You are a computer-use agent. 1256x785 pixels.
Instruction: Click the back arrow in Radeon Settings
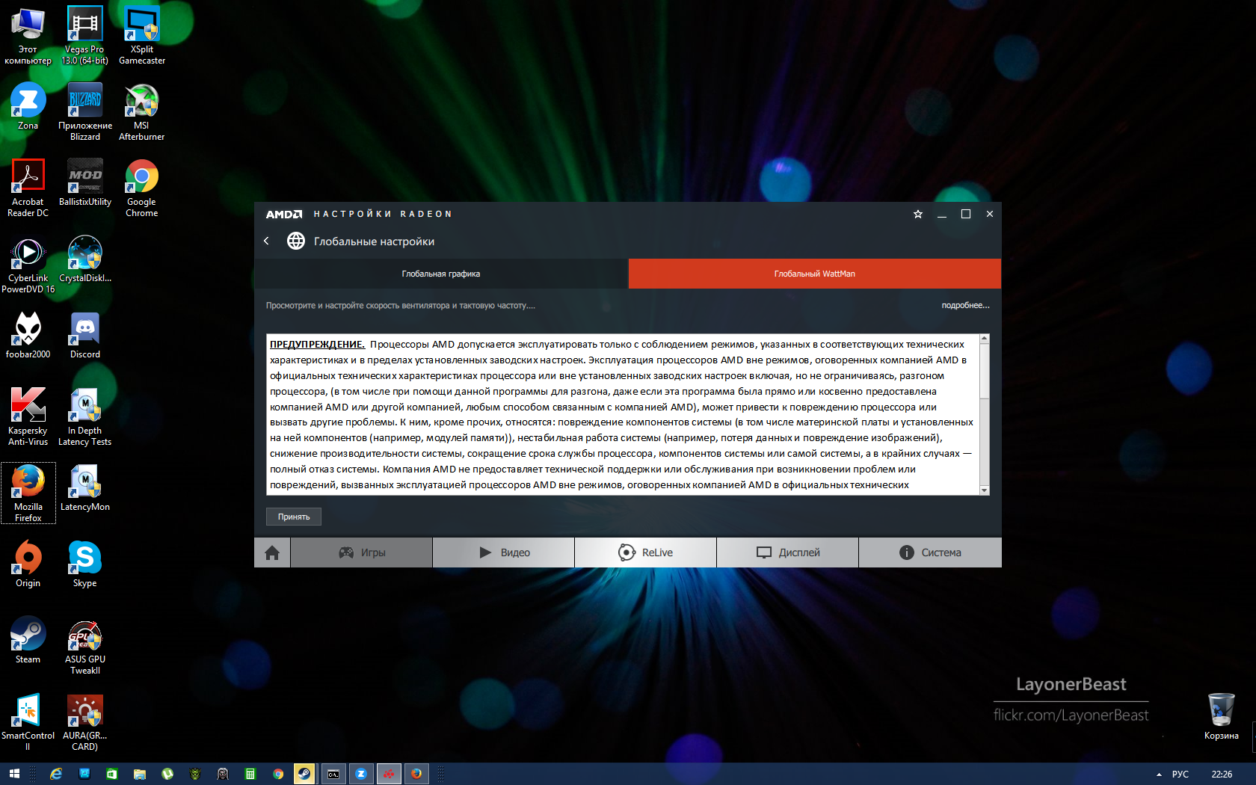[266, 241]
